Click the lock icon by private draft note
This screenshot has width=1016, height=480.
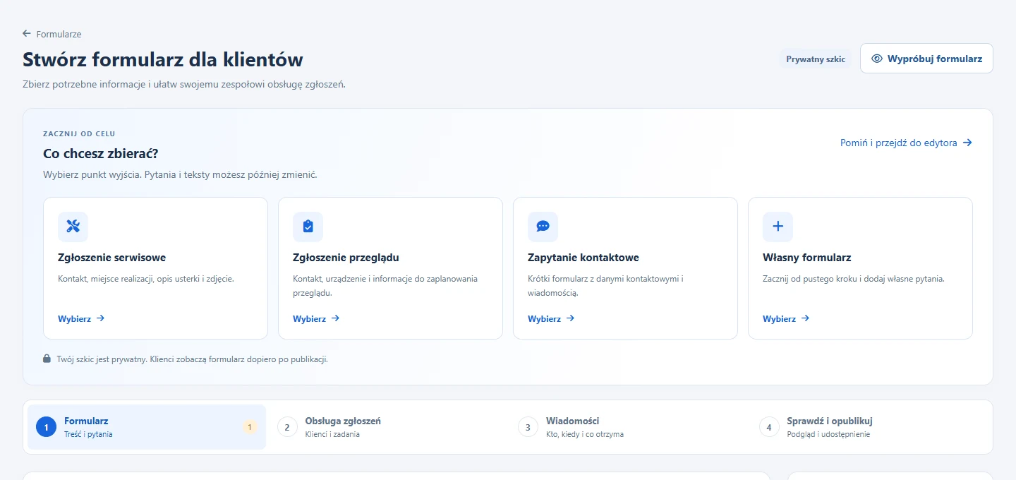click(47, 359)
